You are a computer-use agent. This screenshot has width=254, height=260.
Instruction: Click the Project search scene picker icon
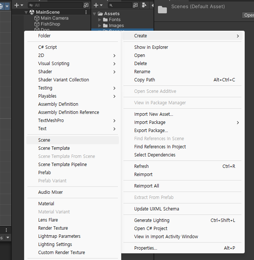pyautogui.click(x=135, y=5)
